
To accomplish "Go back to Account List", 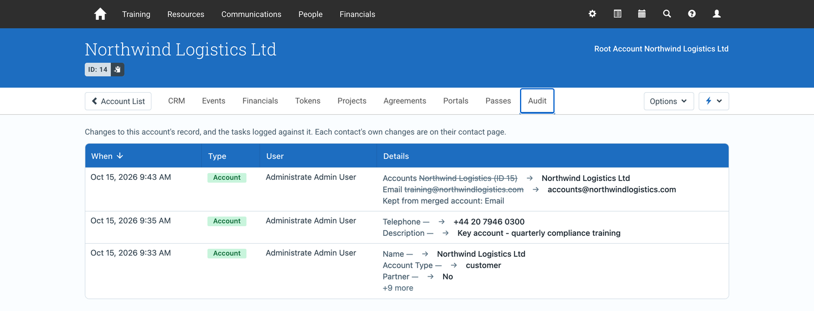I will click(118, 101).
